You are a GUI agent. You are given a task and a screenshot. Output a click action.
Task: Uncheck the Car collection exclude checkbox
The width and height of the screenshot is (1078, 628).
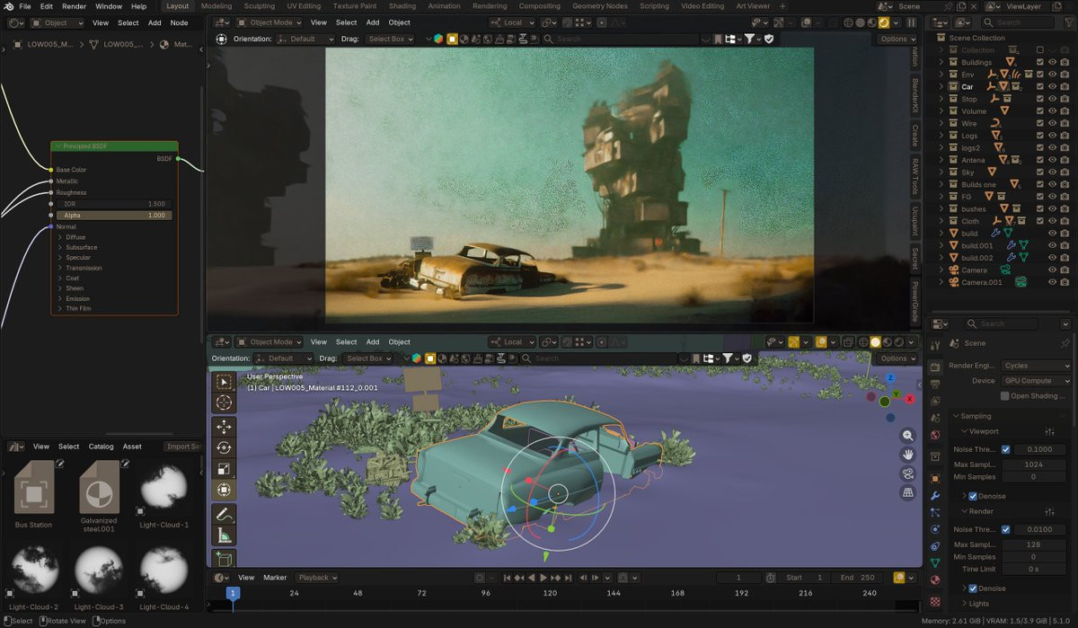1039,87
